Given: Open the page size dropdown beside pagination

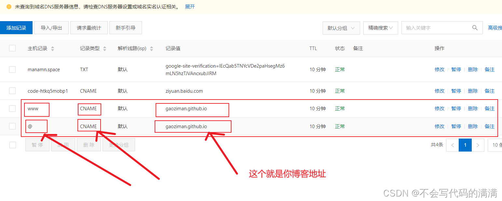Looking at the screenshot, I should pyautogui.click(x=495, y=145).
